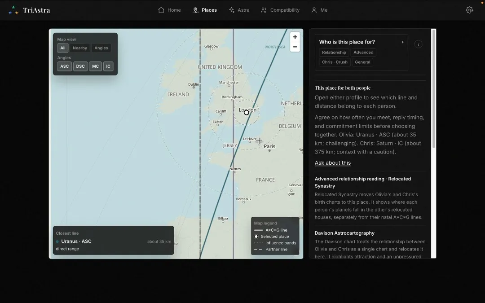Click the Glasgow city label
The height and width of the screenshot is (303, 485).
pyautogui.click(x=211, y=46)
